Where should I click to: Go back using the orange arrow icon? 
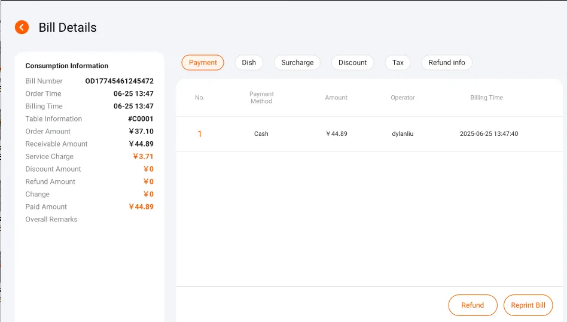(22, 27)
